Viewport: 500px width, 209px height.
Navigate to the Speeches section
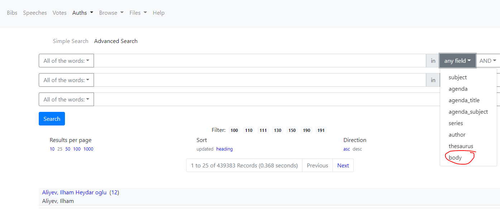point(35,13)
